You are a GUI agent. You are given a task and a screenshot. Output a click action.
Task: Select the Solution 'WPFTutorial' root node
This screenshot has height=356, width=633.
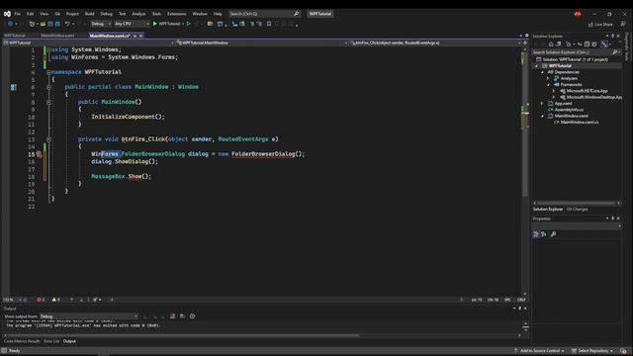575,59
